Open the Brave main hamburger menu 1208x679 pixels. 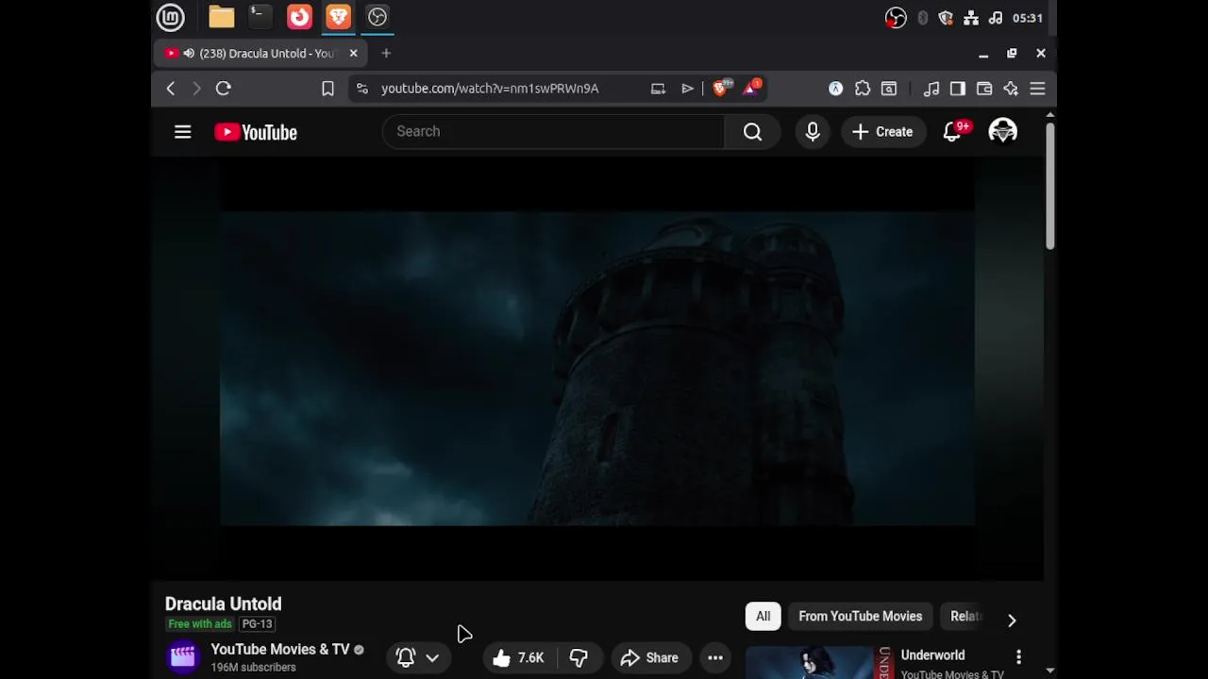coord(1037,89)
